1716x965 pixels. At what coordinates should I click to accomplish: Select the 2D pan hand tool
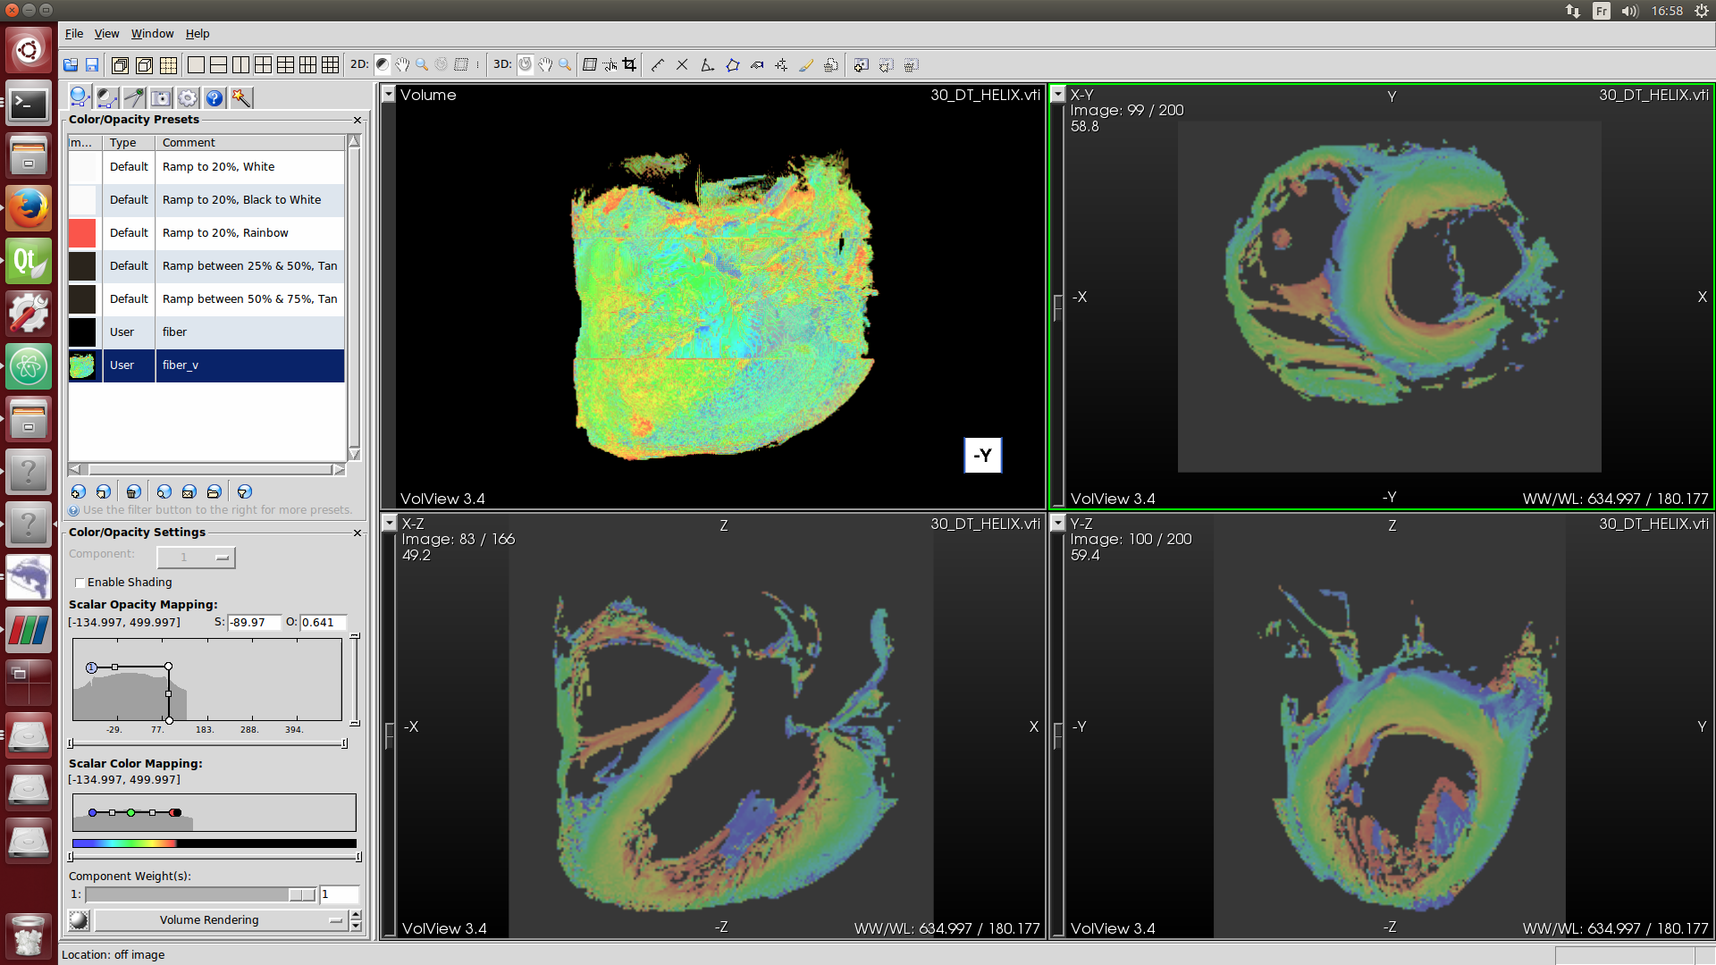coord(402,64)
